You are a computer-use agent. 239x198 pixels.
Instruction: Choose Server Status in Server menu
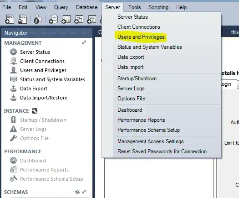coord(132,17)
